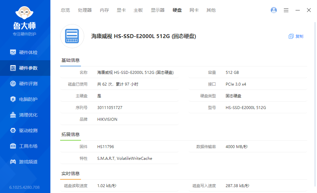The height and width of the screenshot is (193, 317).
Task: Open the hamburger main menu
Action: [286, 10]
